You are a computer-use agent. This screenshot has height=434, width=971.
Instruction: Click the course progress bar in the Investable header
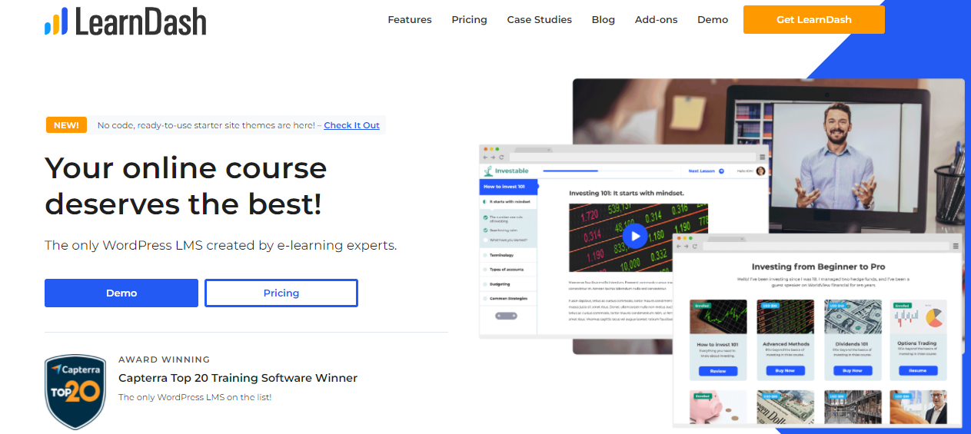(x=608, y=171)
